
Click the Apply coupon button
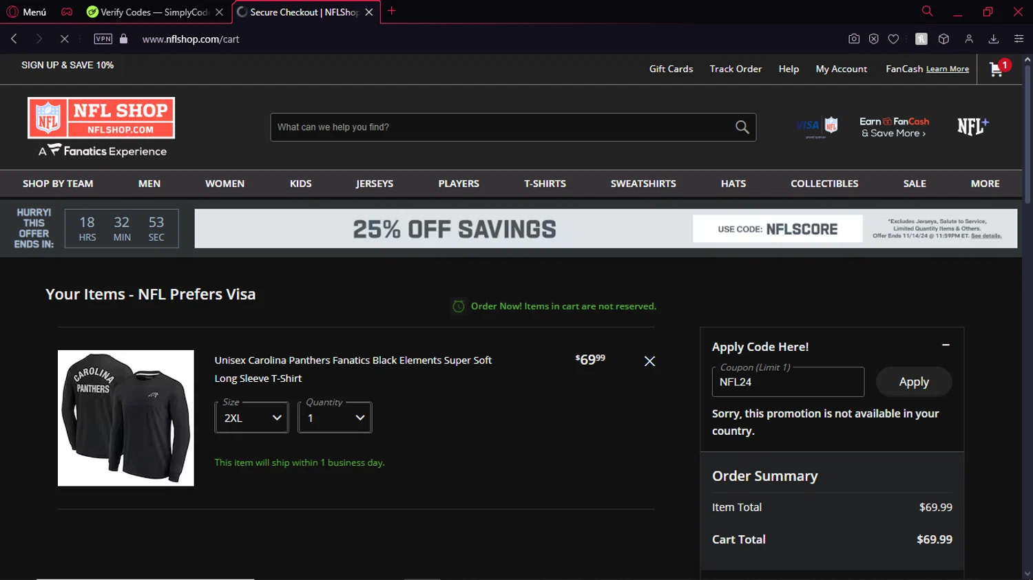[914, 382]
